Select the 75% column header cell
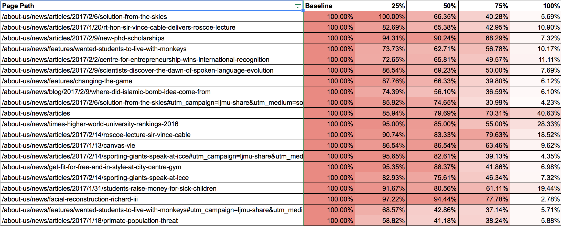The image size is (561, 226). point(484,6)
